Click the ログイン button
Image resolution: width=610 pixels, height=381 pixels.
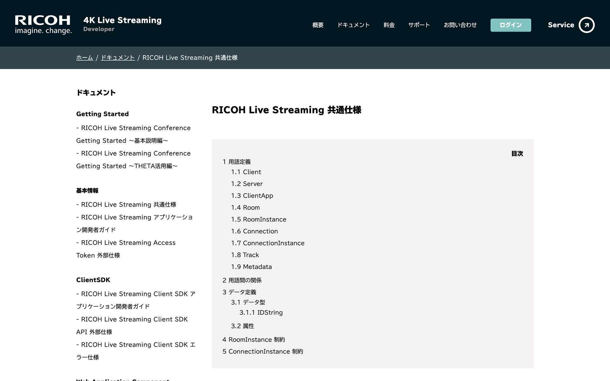pos(511,25)
